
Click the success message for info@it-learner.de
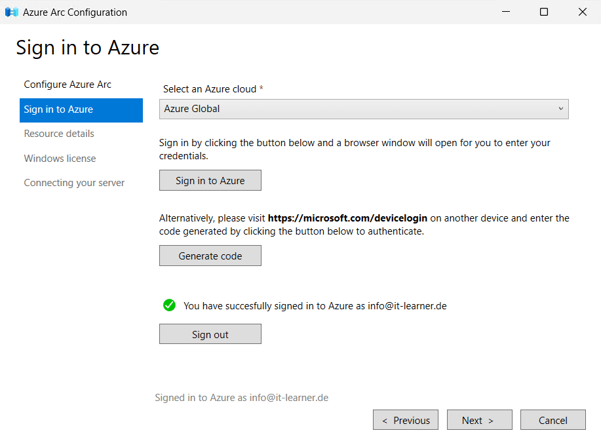(x=313, y=305)
